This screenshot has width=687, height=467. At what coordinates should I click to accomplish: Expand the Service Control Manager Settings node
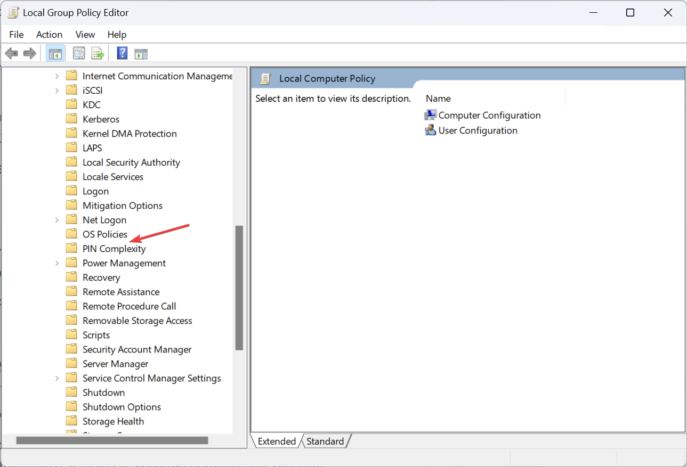click(57, 378)
